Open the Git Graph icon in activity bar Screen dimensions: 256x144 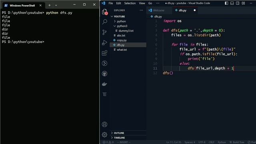(104, 63)
